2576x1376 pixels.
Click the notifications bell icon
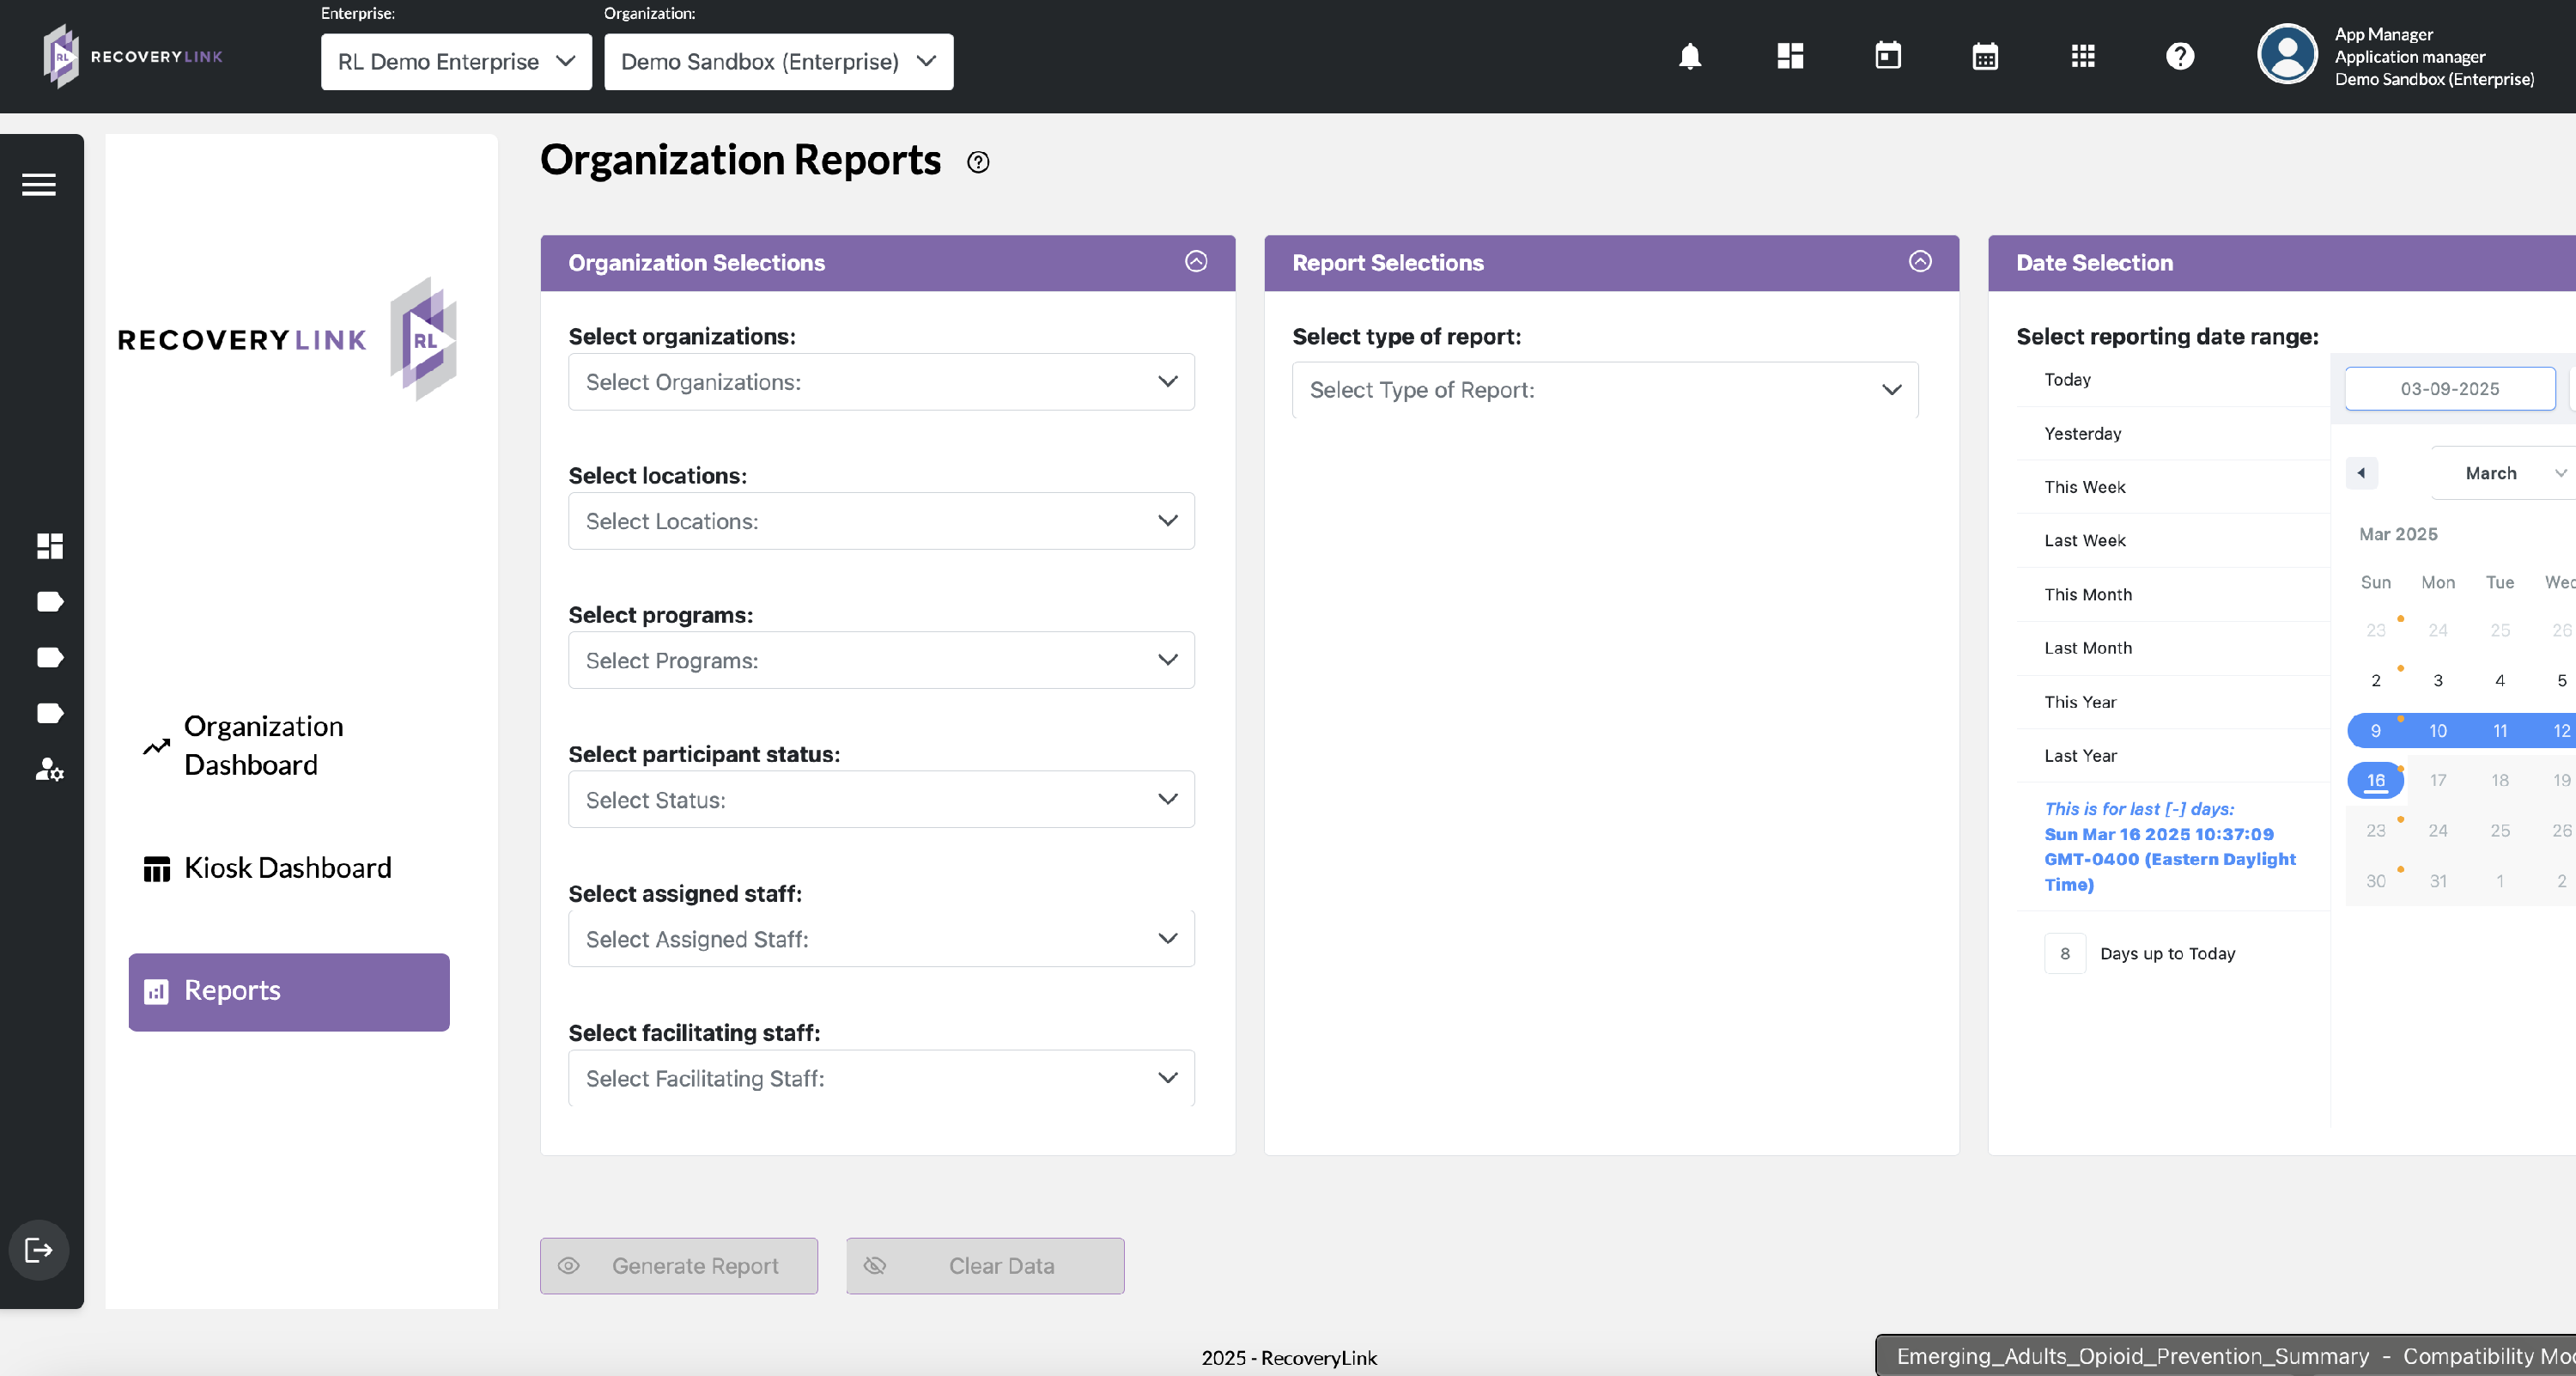1690,57
